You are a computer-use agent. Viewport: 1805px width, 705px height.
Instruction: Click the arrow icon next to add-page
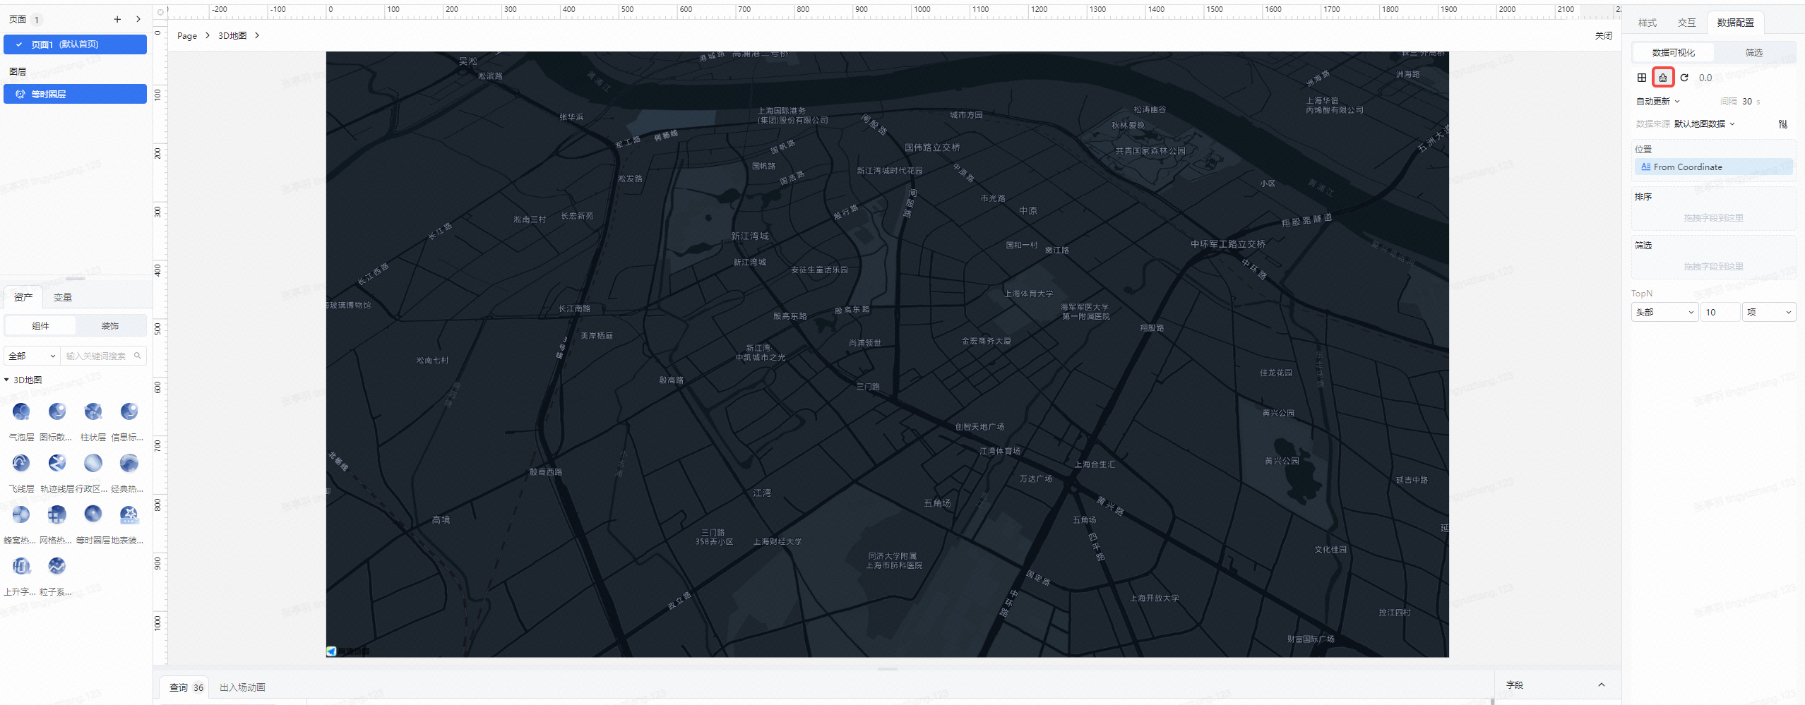(x=138, y=20)
